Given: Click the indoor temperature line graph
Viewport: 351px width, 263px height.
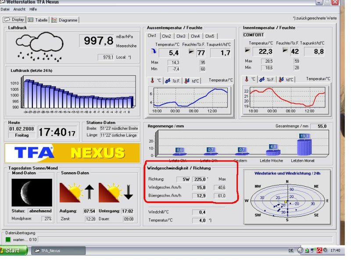Looking at the screenshot, I should pyautogui.click(x=288, y=97).
